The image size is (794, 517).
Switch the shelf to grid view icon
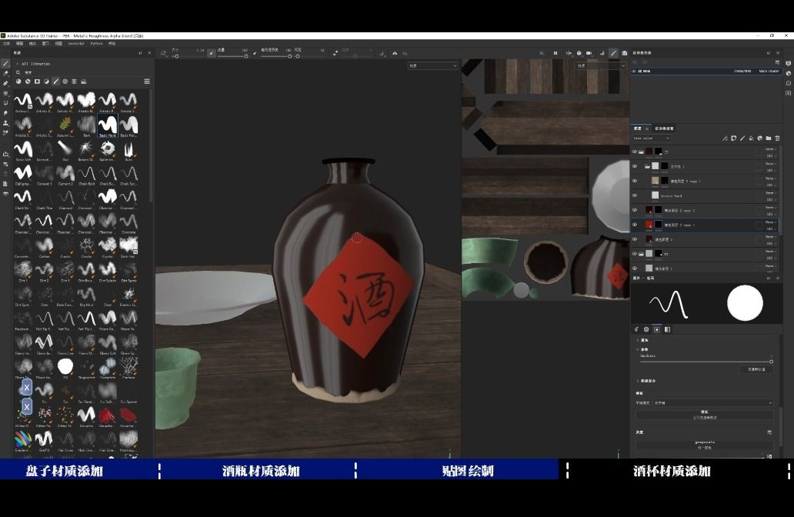click(x=147, y=81)
